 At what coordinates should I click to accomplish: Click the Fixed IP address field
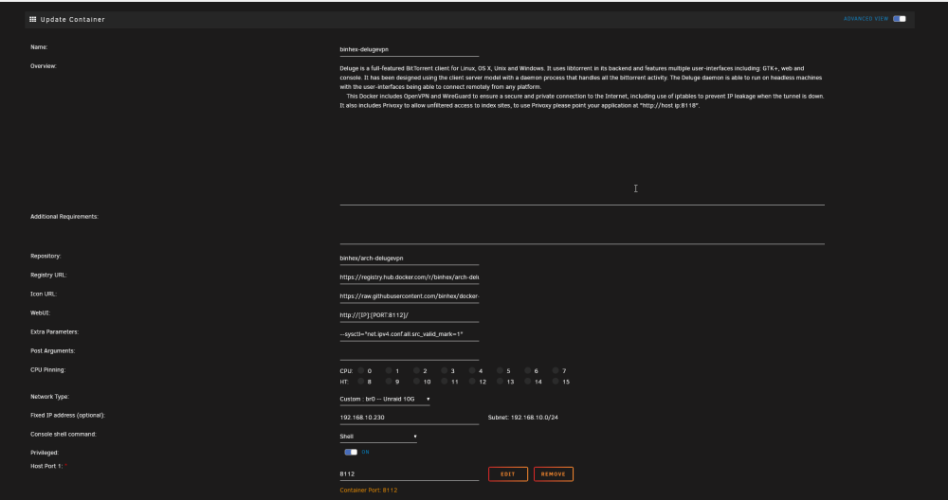(x=410, y=418)
